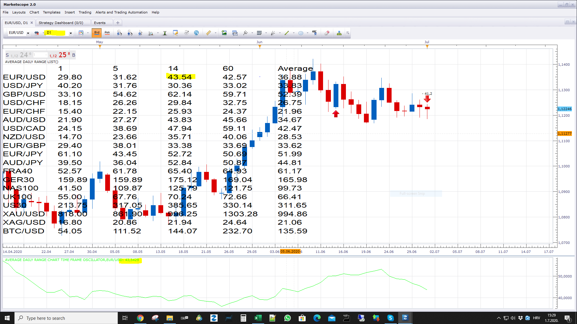
Task: Click the hierarchy structure icon
Action: point(339,33)
